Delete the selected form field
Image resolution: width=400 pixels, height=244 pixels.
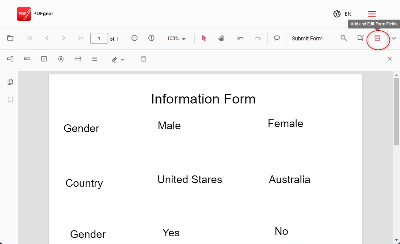tap(143, 59)
